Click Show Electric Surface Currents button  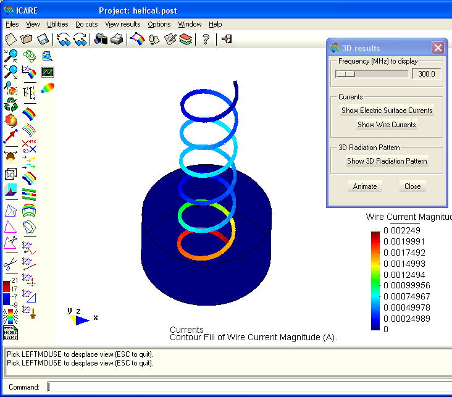387,111
